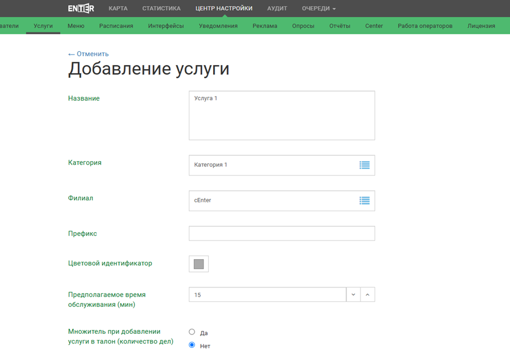Open the Карта menu item
This screenshot has height=358, width=510.
pyautogui.click(x=118, y=8)
